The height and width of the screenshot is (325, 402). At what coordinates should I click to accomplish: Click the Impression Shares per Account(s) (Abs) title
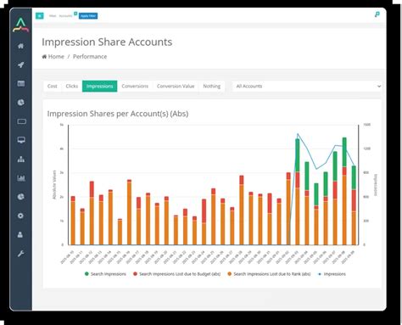point(118,114)
